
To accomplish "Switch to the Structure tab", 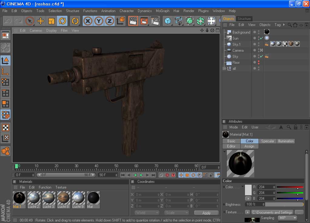I will [244, 18].
